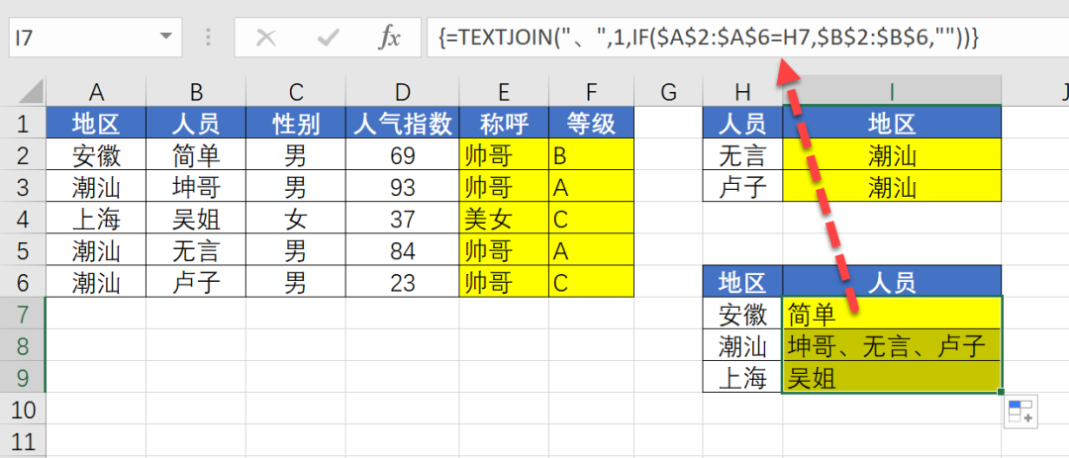Click the Enter formula checkmark icon

pos(328,38)
